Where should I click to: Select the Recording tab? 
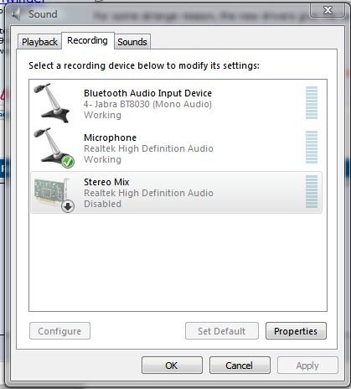coord(87,40)
